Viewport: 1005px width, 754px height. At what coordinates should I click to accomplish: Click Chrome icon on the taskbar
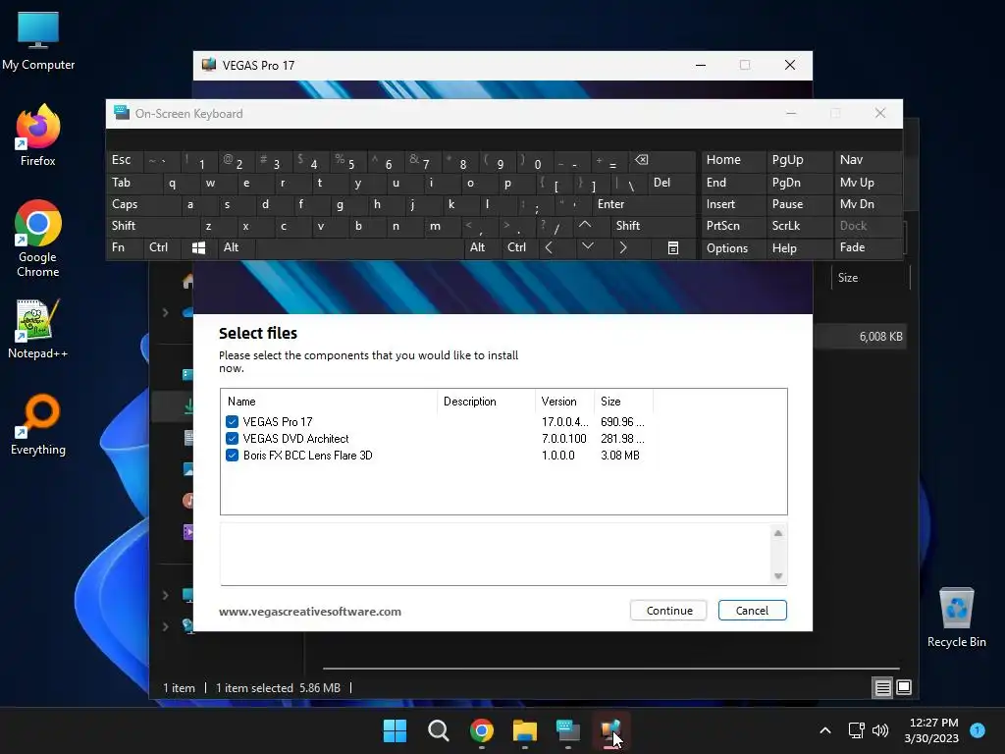(481, 730)
